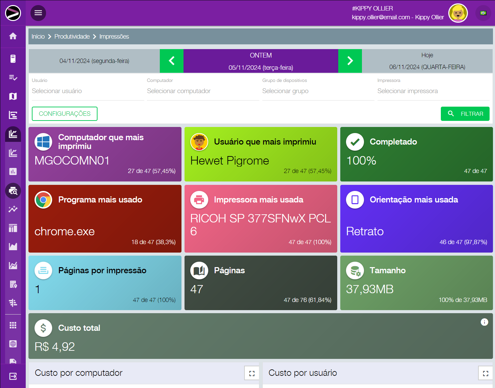This screenshot has width=495, height=388.
Task: Select the Hoje 06/11/2024 date tab
Action: 427,61
